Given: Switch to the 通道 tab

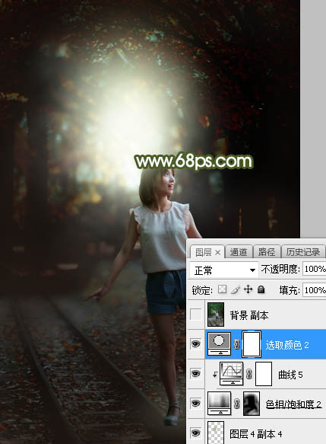Looking at the screenshot, I should [x=239, y=252].
